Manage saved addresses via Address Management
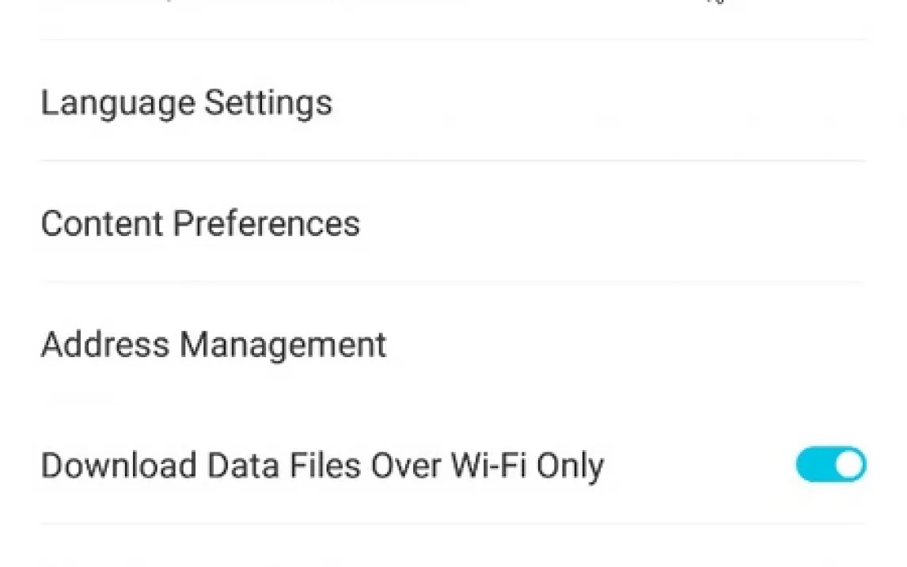This screenshot has width=907, height=567. [x=214, y=345]
